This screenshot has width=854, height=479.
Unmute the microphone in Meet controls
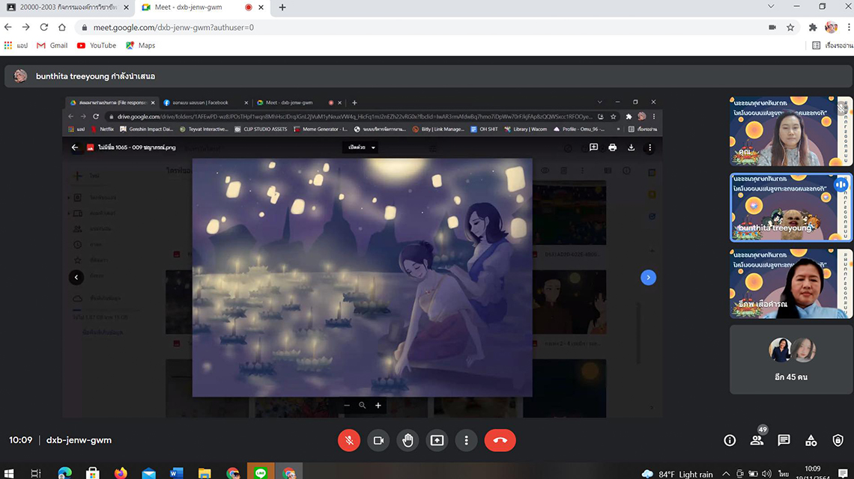coord(349,440)
